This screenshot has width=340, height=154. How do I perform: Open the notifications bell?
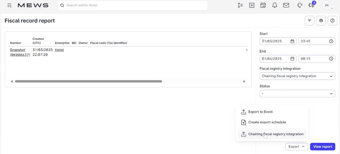(275, 5)
